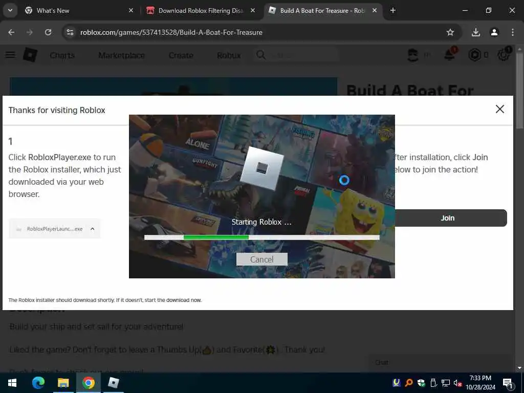Close the Download Roblox Filtering tab
The image size is (524, 393).
click(253, 10)
